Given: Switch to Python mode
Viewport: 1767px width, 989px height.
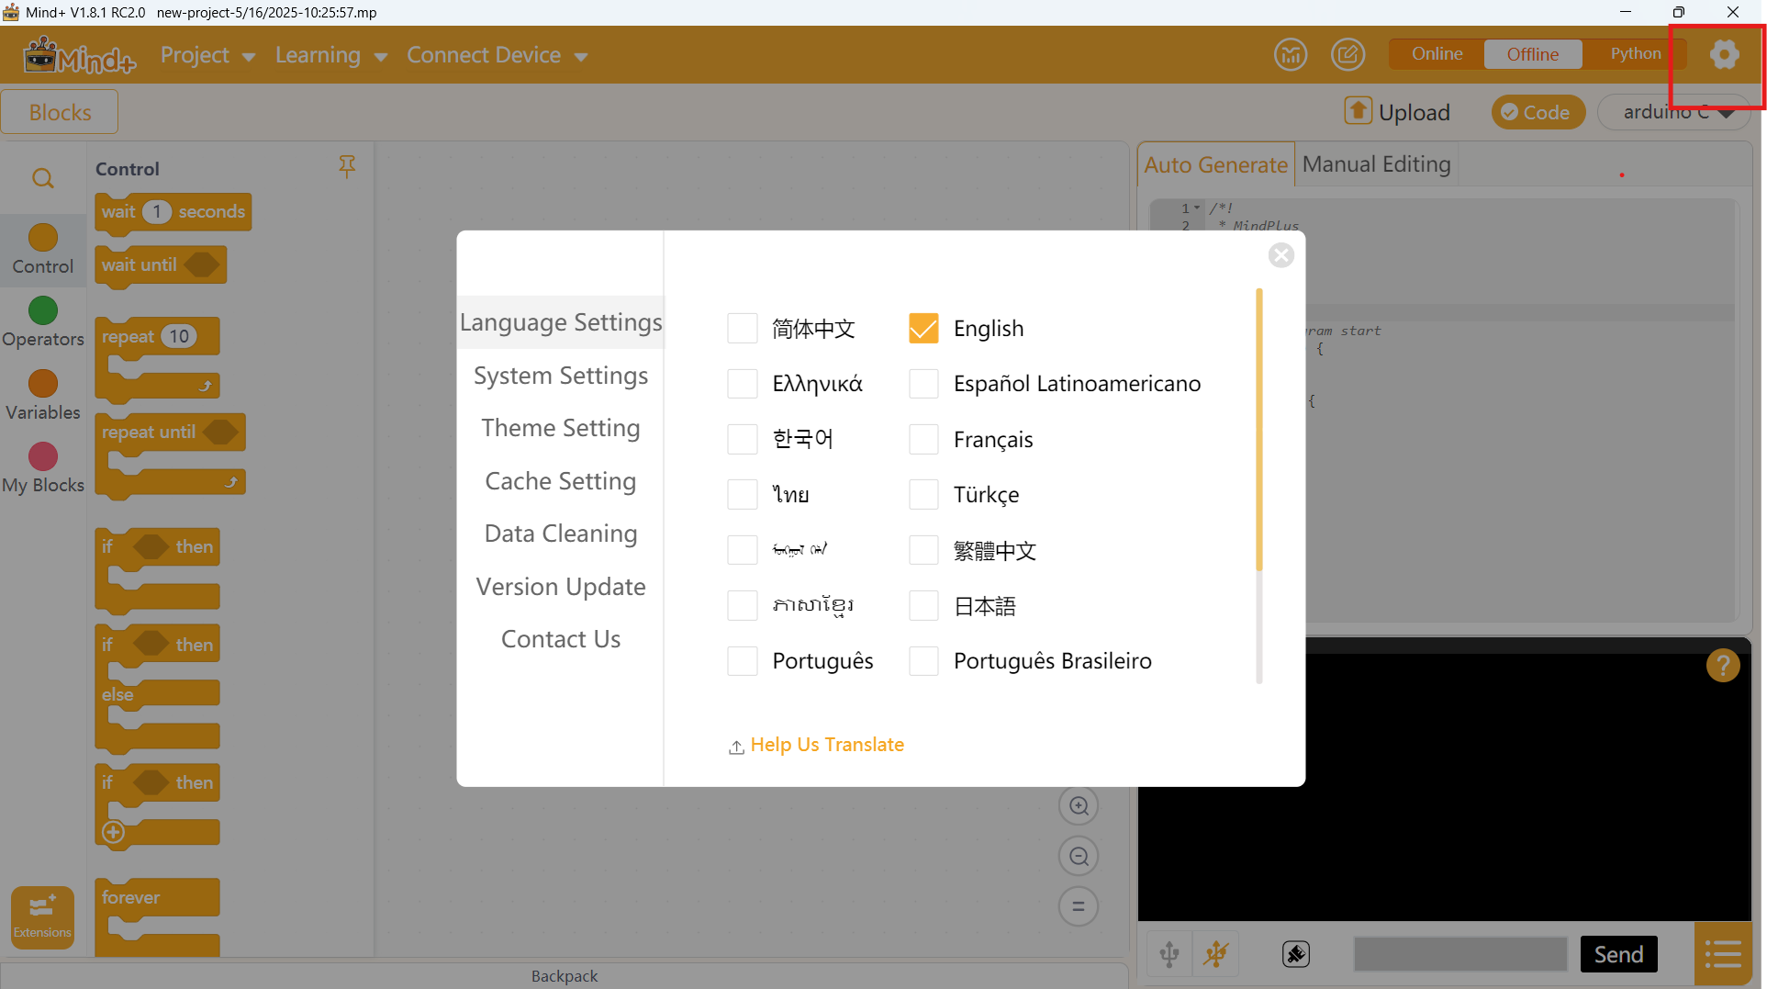Looking at the screenshot, I should [x=1635, y=54].
